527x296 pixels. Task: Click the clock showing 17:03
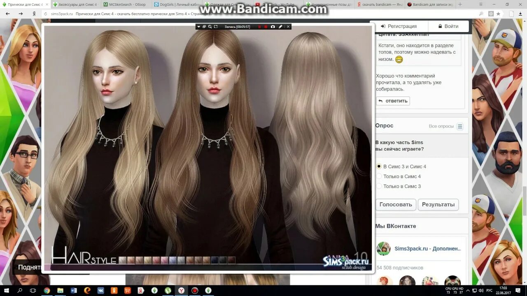tap(503, 291)
